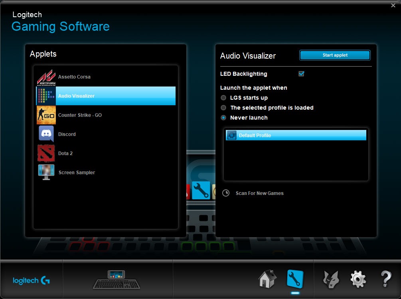The width and height of the screenshot is (401, 299).
Task: Select Discord in the applets list
Action: (x=106, y=134)
